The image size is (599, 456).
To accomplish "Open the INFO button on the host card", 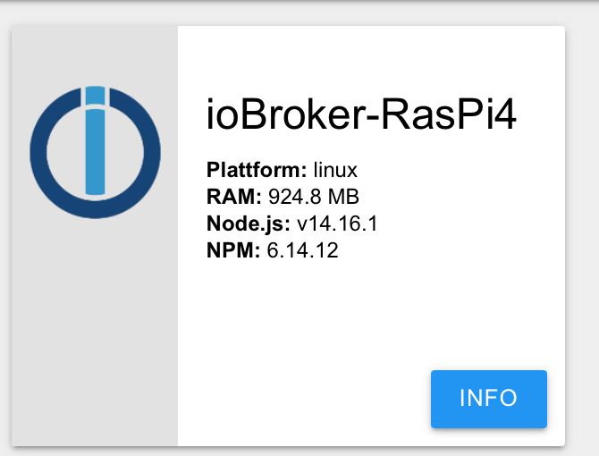I will point(489,399).
